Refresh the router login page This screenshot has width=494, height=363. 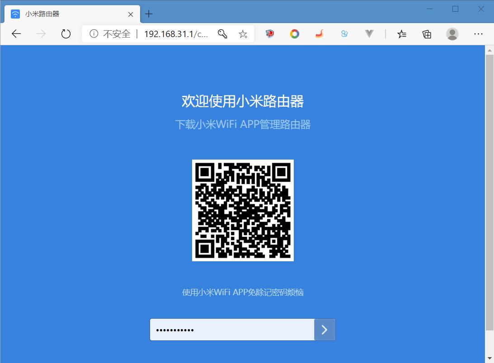pos(66,33)
